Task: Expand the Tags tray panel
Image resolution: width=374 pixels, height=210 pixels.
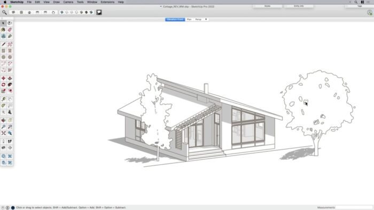Action: pos(360,6)
